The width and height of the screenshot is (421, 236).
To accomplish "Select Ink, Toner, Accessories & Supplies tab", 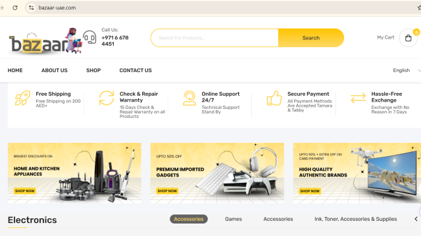I will (x=356, y=219).
